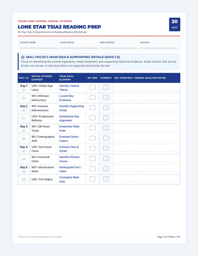Check Correct box for Amazon Deforestation
The width and height of the screenshot is (198, 256).
point(106,108)
